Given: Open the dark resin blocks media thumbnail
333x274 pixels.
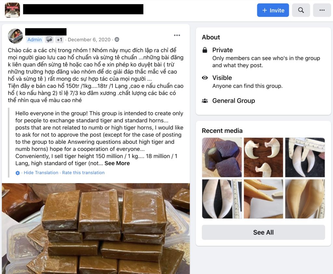Looking at the screenshot, I should pyautogui.click(x=222, y=157).
